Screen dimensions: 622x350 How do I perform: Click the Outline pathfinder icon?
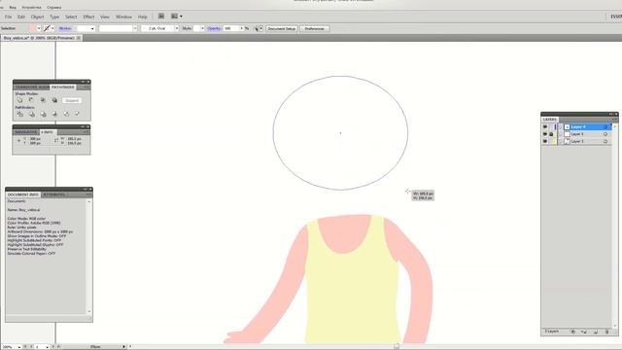coord(66,115)
